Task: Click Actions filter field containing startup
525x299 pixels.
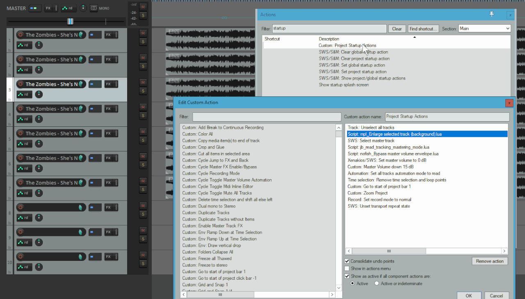Action: coord(329,29)
